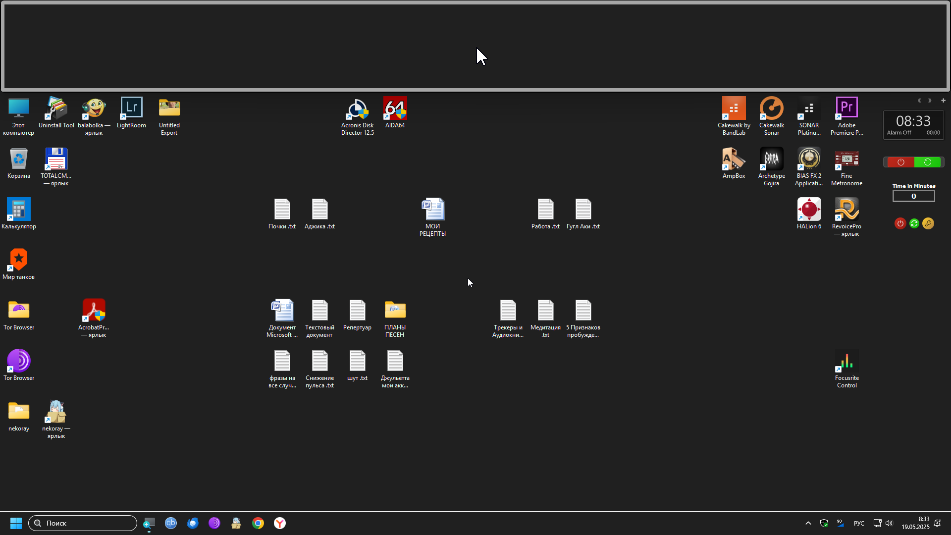The image size is (951, 535).
Task: Open the Корзина recycle bin
Action: (18, 163)
